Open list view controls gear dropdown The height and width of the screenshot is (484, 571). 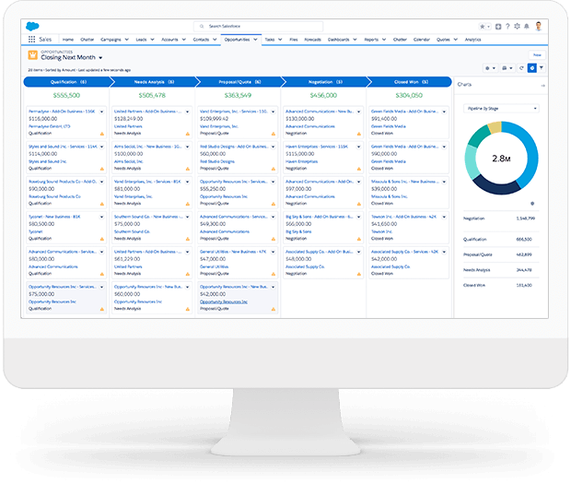(x=490, y=68)
